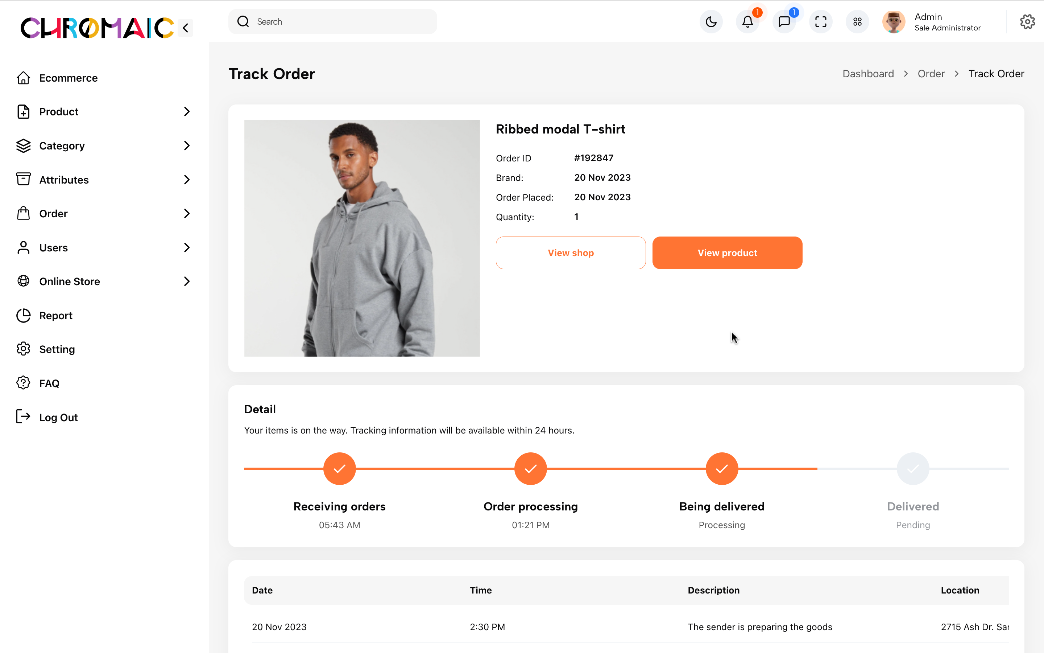
Task: Expand the Product menu chevron
Action: [x=186, y=112]
